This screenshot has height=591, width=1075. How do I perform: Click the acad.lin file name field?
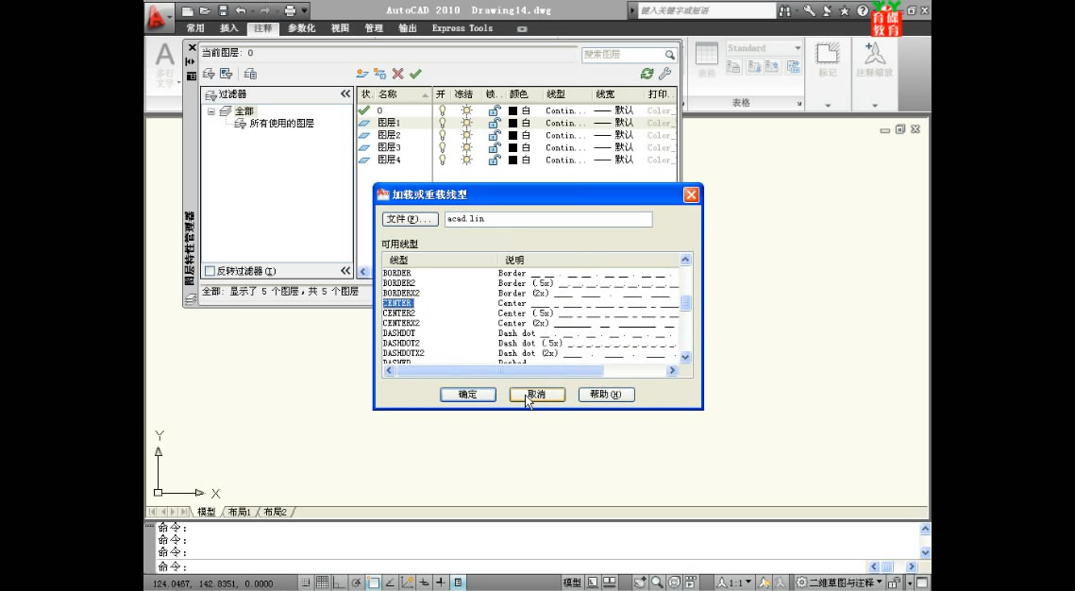[547, 219]
